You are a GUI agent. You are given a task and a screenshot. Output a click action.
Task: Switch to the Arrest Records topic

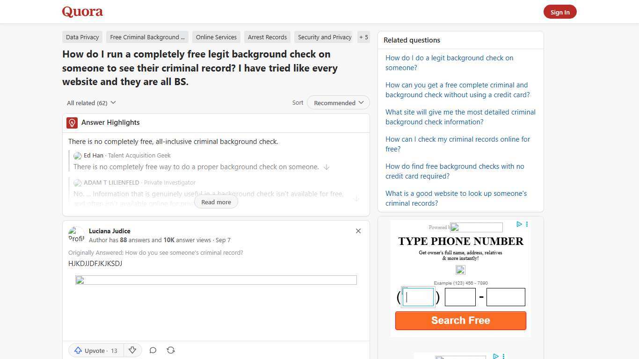[267, 37]
